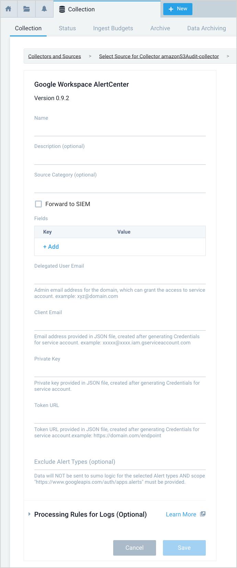Click the Save button
237x568 pixels.
[x=184, y=548]
